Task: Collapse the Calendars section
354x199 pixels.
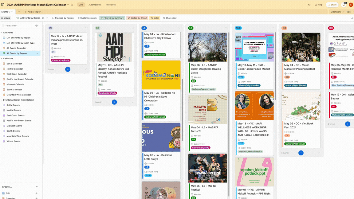Action: [2, 58]
